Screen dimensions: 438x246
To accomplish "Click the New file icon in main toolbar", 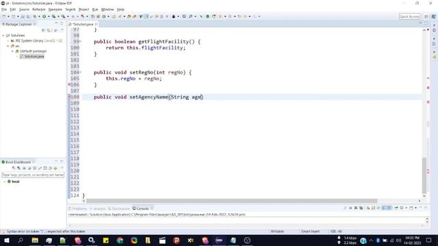I will (4, 16).
